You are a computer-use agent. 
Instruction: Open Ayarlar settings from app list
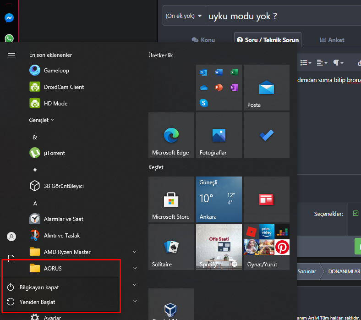(46, 317)
